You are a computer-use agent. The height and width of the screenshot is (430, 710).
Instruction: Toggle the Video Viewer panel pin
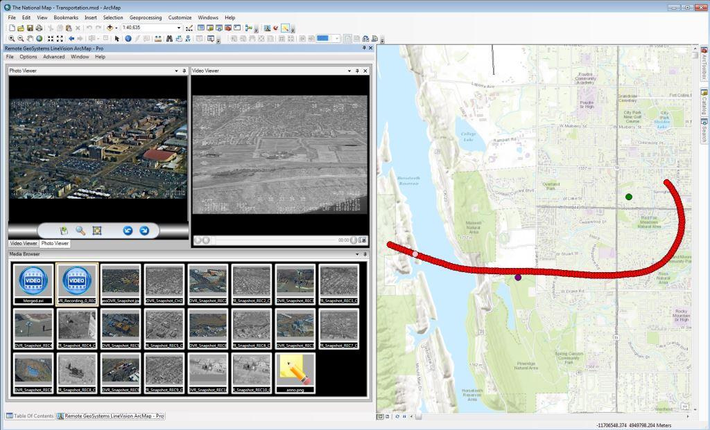(x=357, y=70)
